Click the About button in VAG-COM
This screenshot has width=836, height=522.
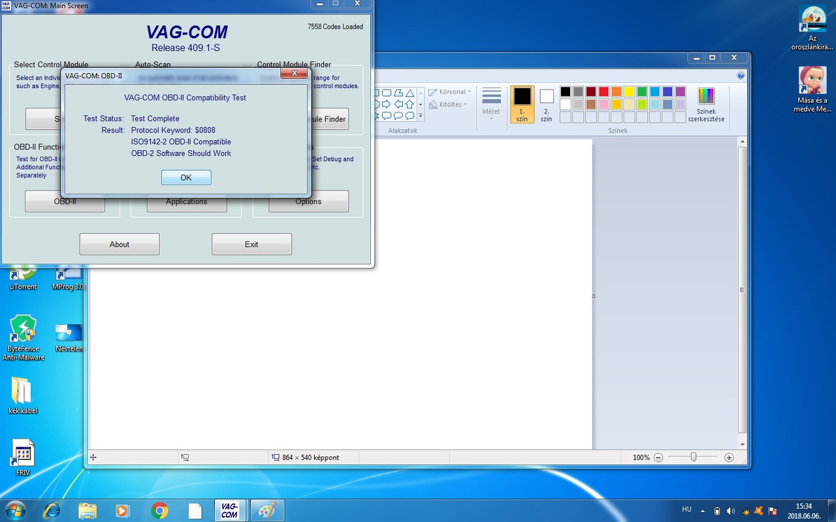click(x=120, y=244)
